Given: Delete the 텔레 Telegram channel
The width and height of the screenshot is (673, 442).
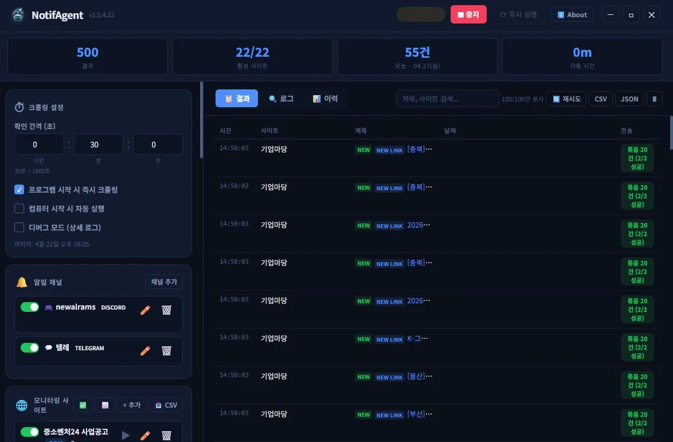Looking at the screenshot, I should (167, 351).
